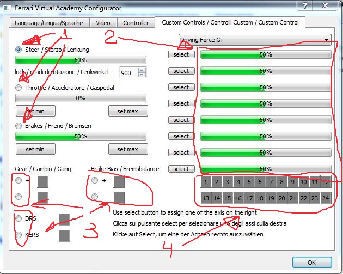
Task: Click the gray box beside DRS
Action: [65, 220]
